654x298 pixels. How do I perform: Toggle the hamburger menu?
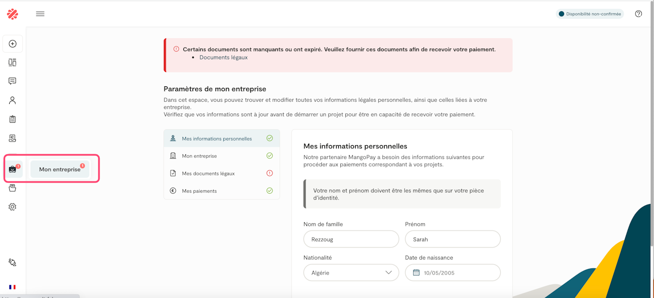pos(40,14)
